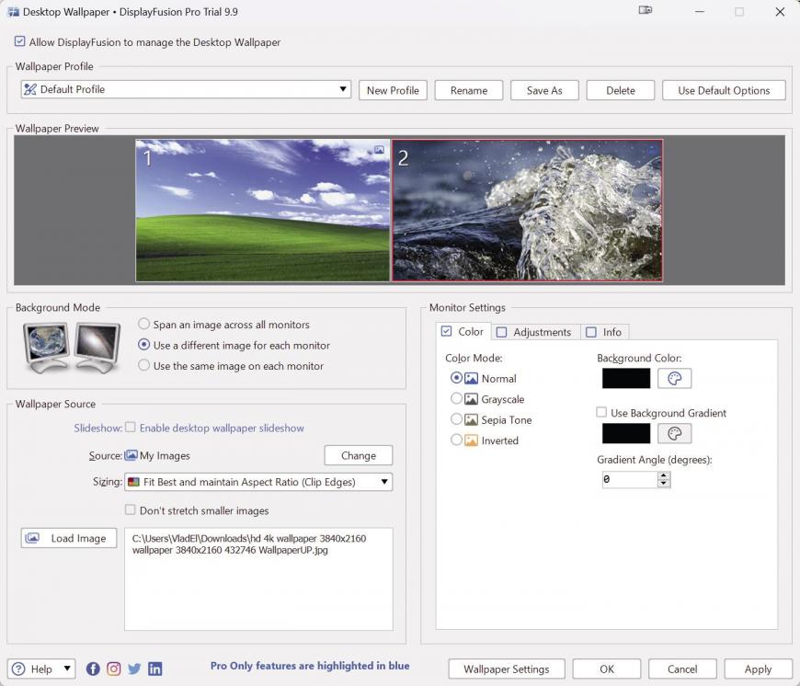The width and height of the screenshot is (800, 686).
Task: Increase the Gradient Angle value
Action: (663, 475)
